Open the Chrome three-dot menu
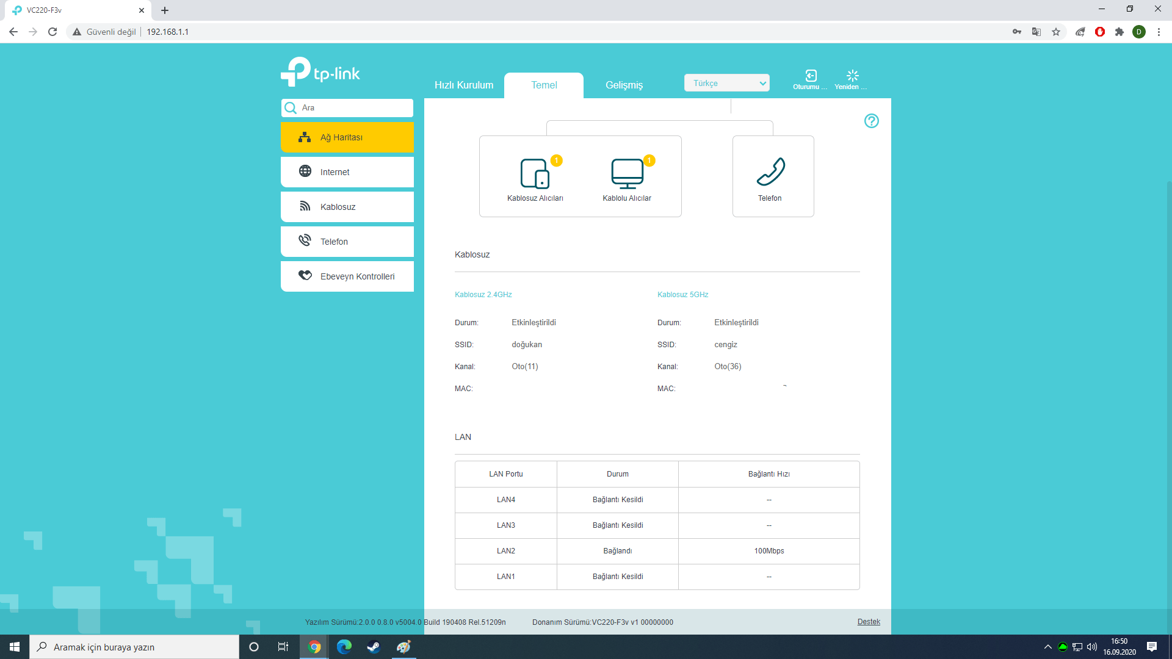Viewport: 1172px width, 659px height. (x=1159, y=32)
